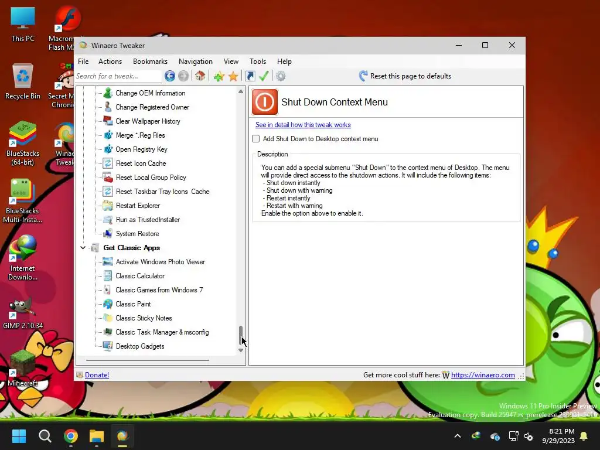
Task: Open settings via the gear toolbar icon
Action: pos(281,76)
